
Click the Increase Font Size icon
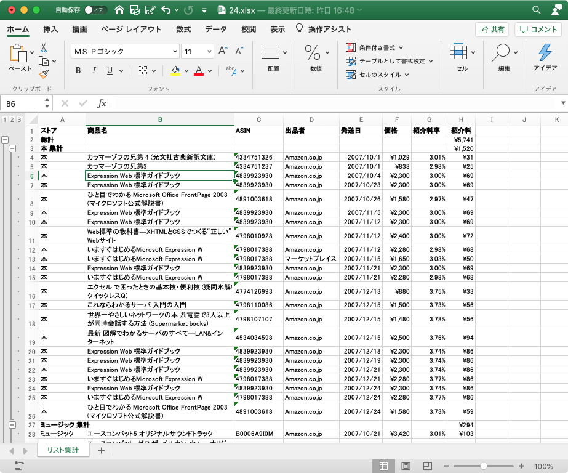(x=223, y=51)
